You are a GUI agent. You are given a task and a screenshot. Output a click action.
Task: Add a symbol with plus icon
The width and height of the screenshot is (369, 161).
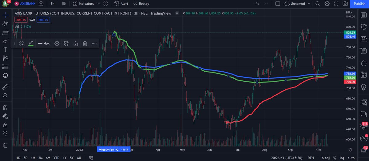click(x=41, y=4)
